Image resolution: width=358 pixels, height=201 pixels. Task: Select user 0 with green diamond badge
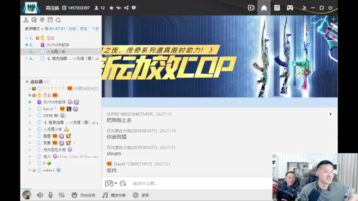coord(61,163)
